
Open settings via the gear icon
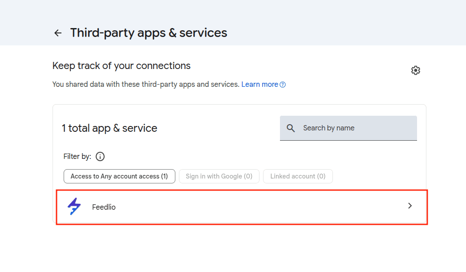click(415, 70)
